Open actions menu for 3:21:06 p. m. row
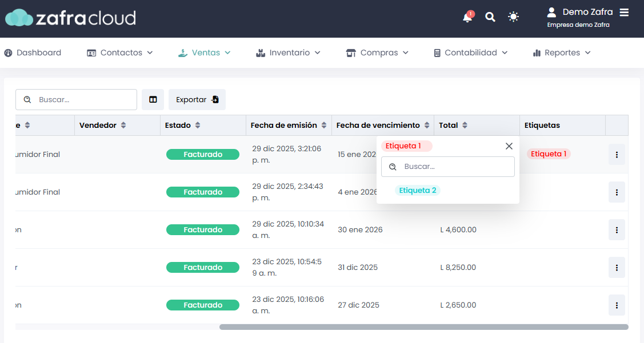 617,154
